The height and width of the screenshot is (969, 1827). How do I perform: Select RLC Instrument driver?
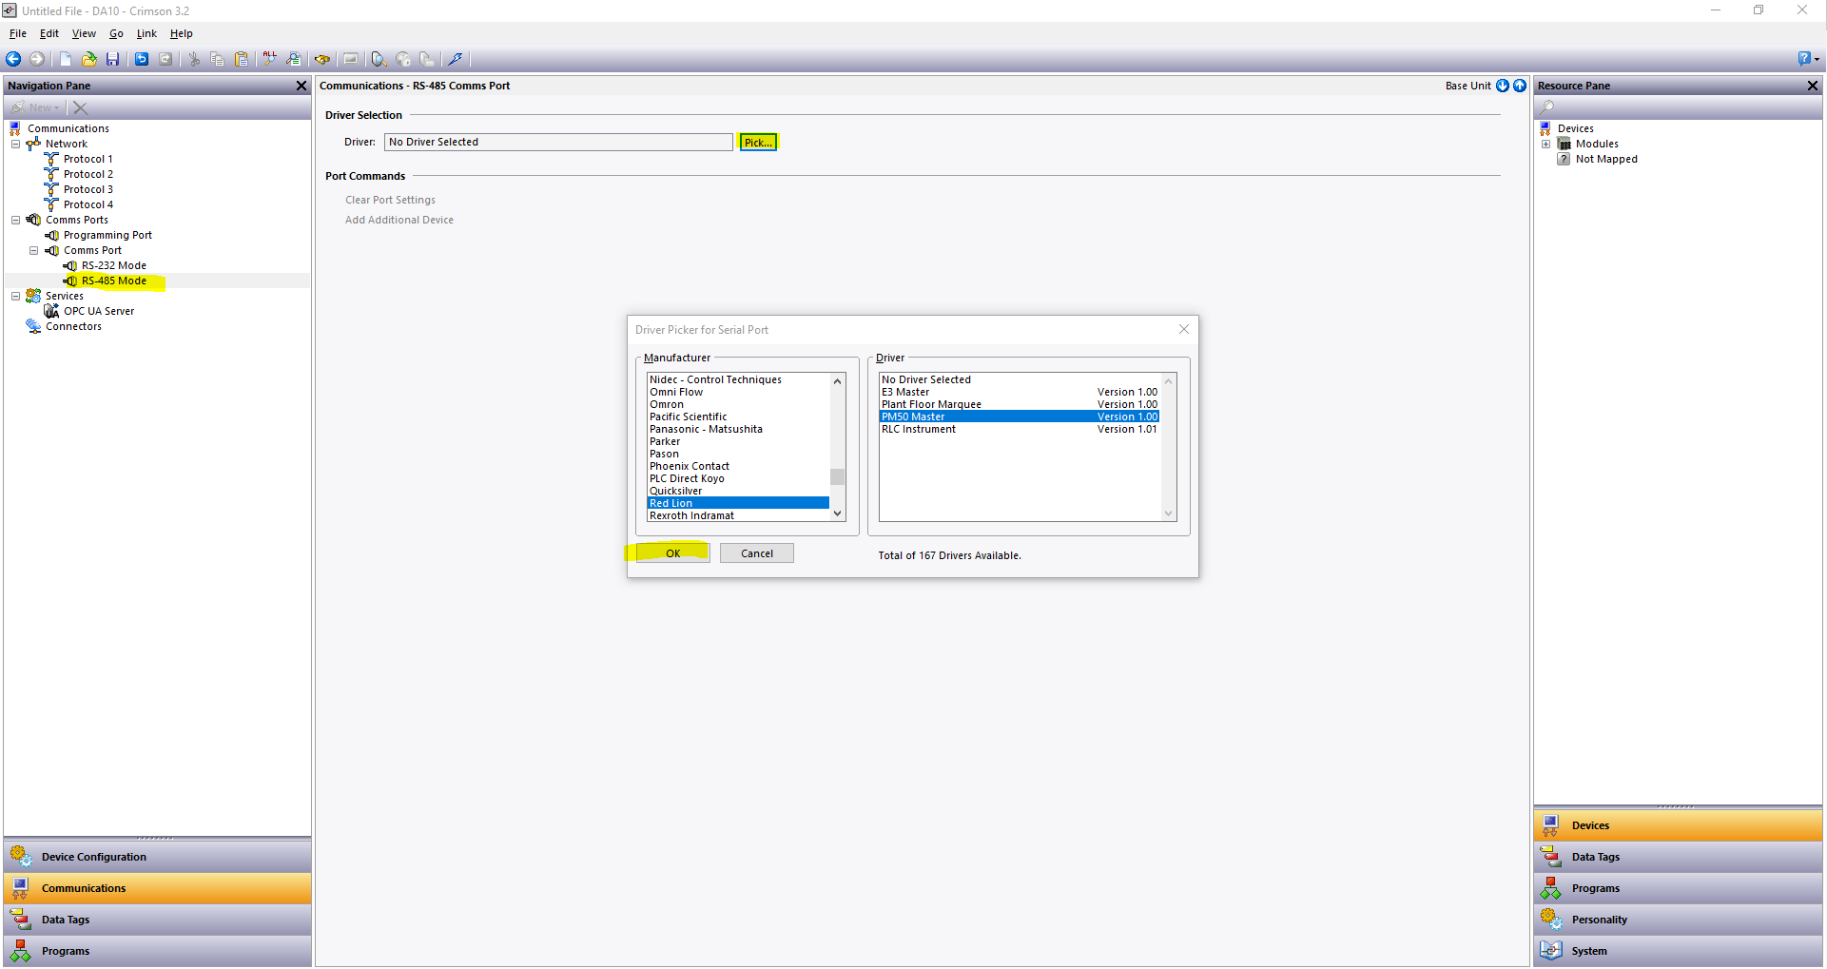1020,429
